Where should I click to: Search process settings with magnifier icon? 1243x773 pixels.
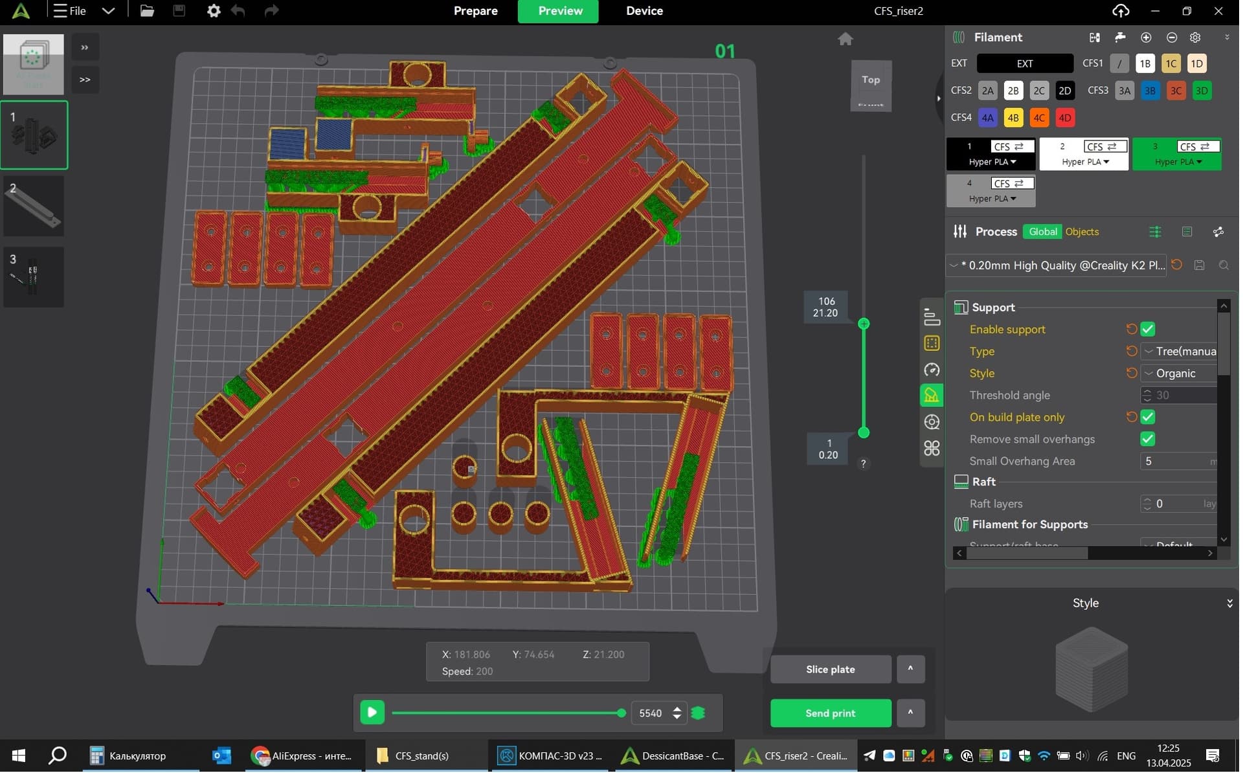pos(1224,265)
